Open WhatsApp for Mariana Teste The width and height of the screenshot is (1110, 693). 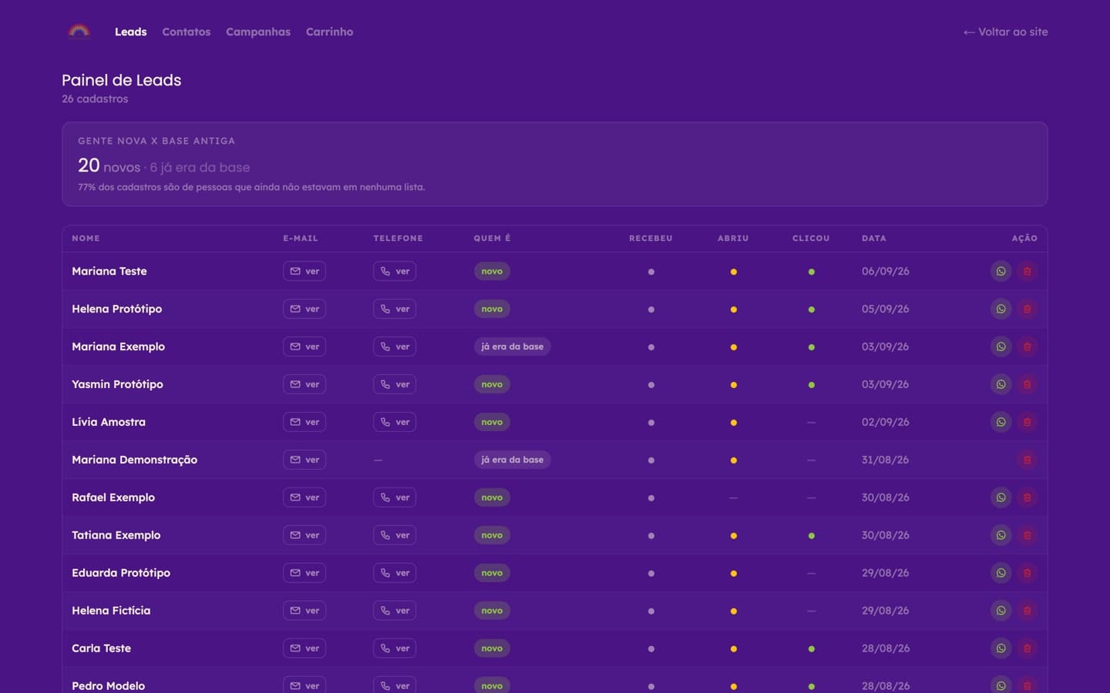tap(1001, 271)
